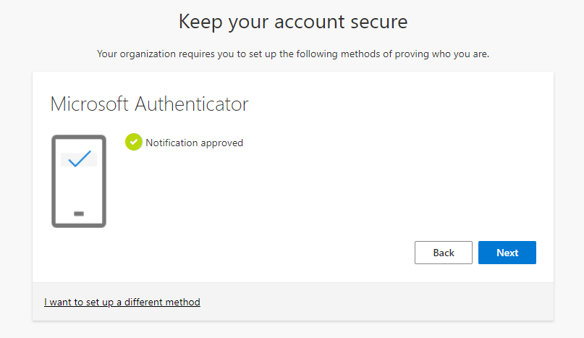
Task: Open 'I want to set up a different method'
Action: pos(122,302)
